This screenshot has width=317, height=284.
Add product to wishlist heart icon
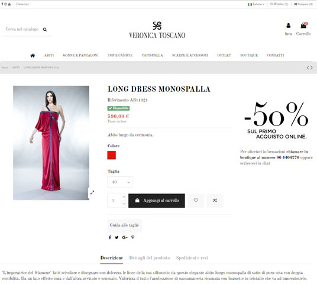pos(196,201)
